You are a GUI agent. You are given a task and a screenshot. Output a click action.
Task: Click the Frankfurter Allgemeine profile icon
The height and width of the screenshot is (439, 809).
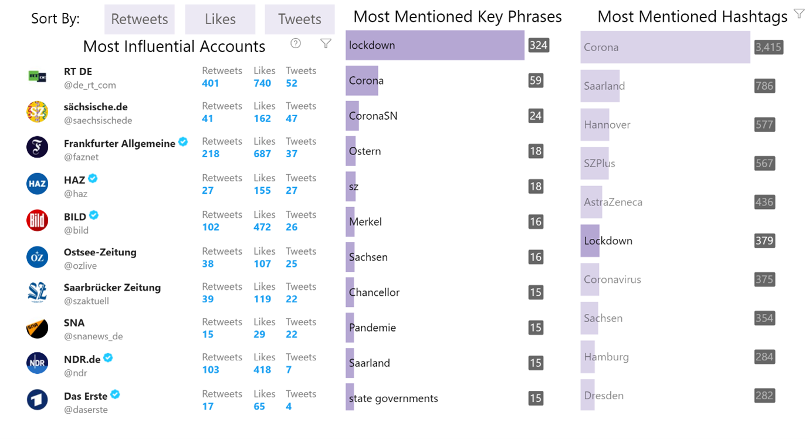click(x=38, y=147)
